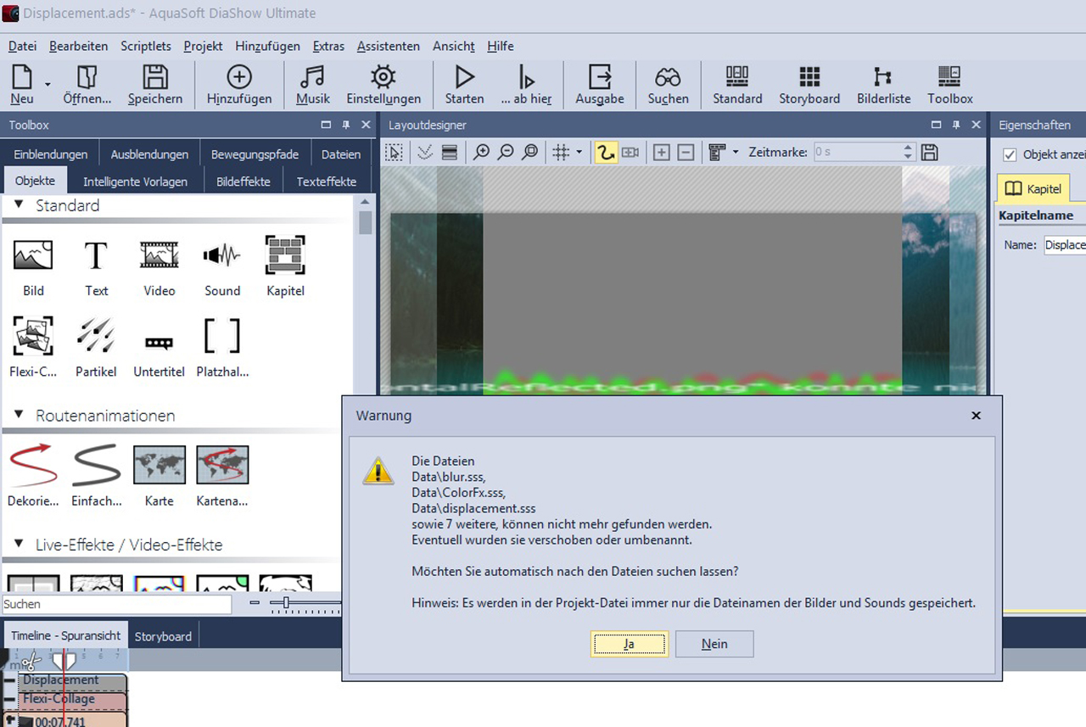Click the Musik note icon
Screen dimensions: 1086x727
click(312, 78)
